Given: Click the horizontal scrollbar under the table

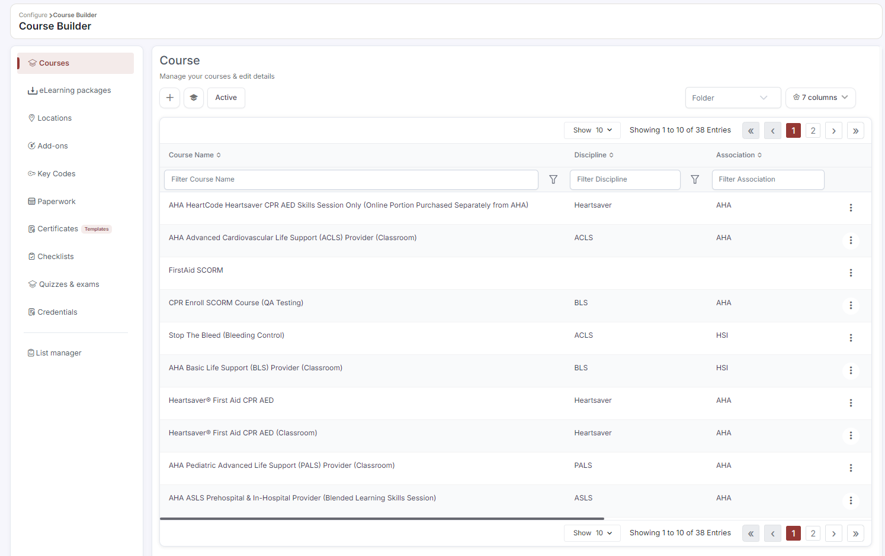Looking at the screenshot, I should coord(382,519).
